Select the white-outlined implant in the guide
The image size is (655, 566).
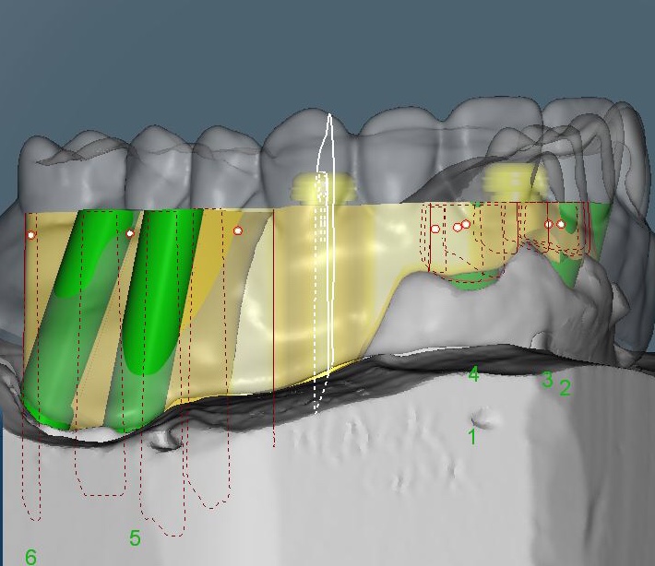coord(326,263)
